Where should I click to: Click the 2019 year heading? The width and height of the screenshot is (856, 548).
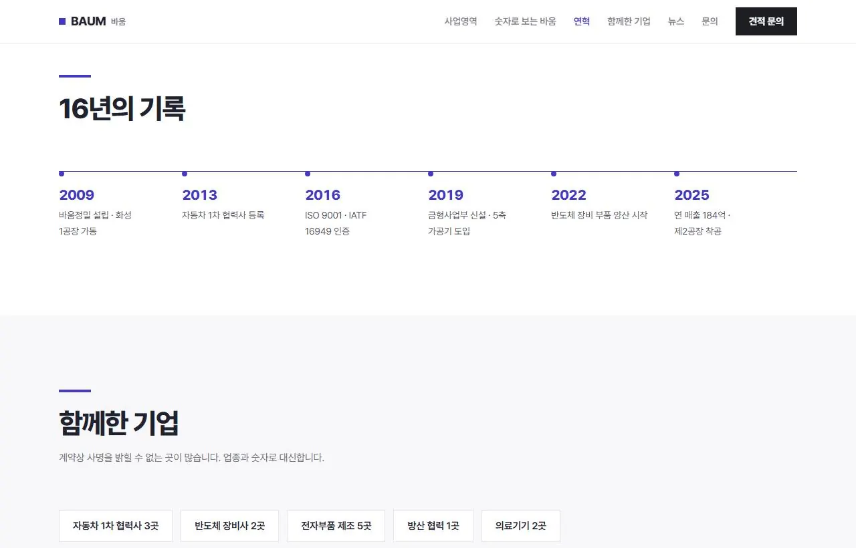[446, 195]
